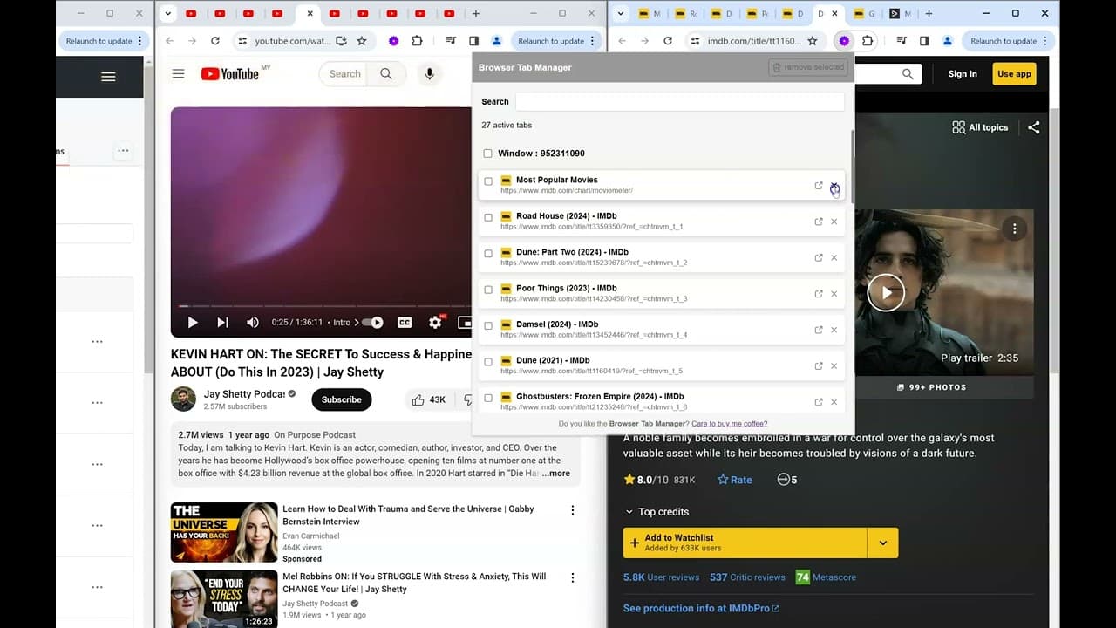Screen dimensions: 1116x628
Task: Open Road House (2024) entry's pop-out icon
Action: (818, 222)
